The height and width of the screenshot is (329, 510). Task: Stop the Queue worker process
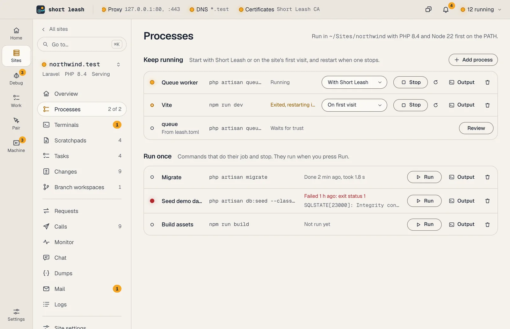click(410, 82)
